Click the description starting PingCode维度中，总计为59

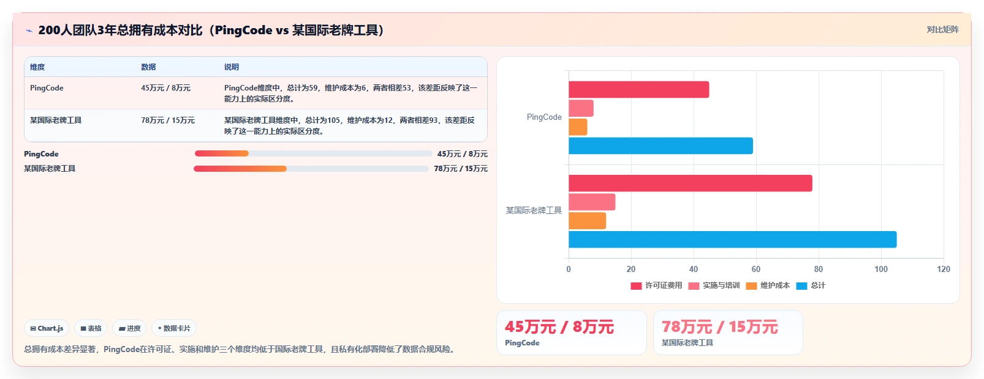350,94
